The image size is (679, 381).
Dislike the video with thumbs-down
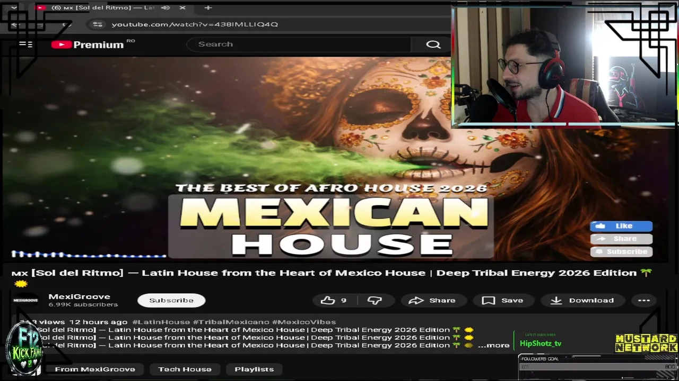pyautogui.click(x=375, y=301)
